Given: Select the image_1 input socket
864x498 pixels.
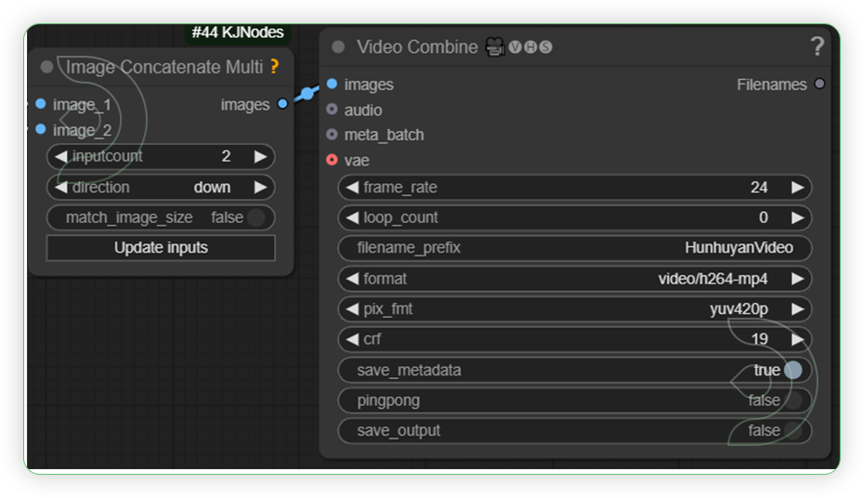Looking at the screenshot, I should 41,103.
